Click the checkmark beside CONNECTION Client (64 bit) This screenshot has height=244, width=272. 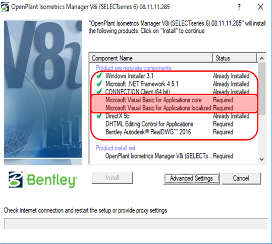tap(99, 91)
